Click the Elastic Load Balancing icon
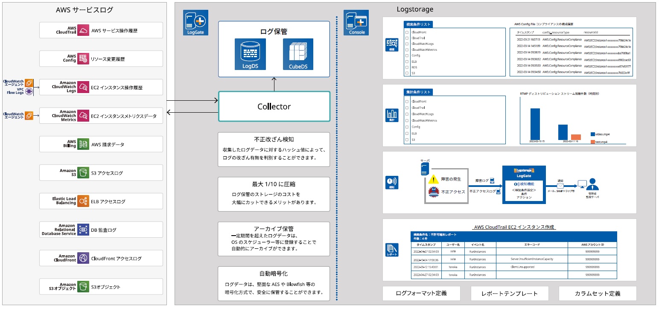This screenshot has height=309, width=659. pos(83,201)
